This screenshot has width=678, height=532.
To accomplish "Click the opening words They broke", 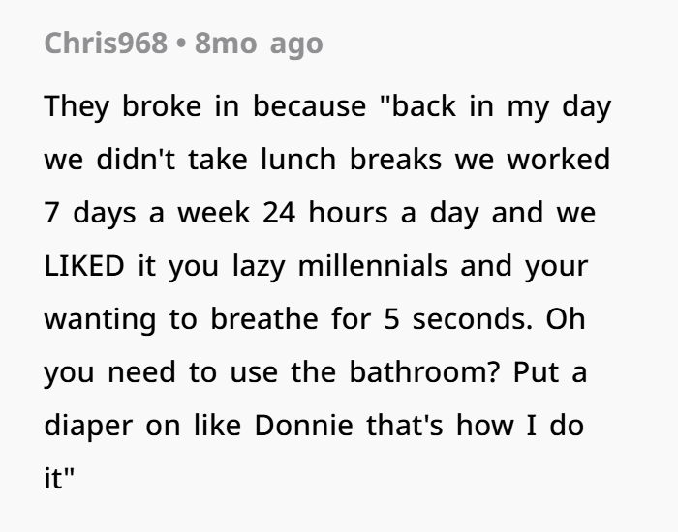I will pos(123,106).
